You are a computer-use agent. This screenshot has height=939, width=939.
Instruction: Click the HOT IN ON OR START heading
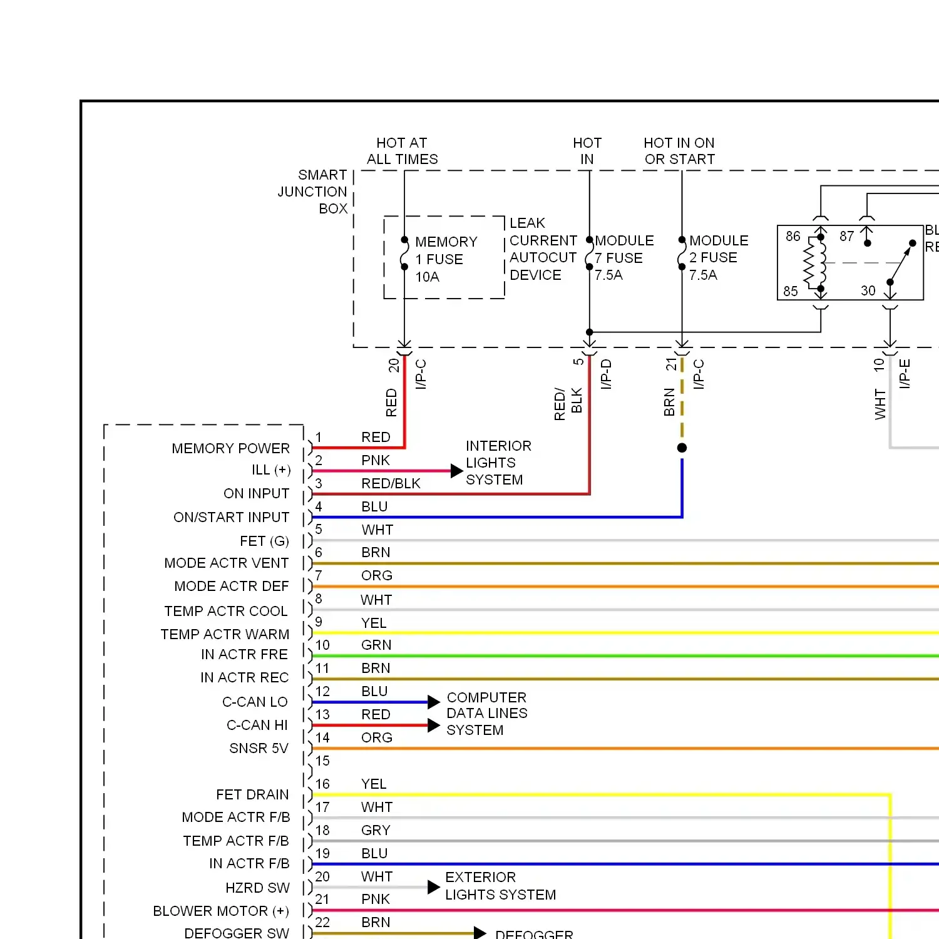[x=679, y=151]
